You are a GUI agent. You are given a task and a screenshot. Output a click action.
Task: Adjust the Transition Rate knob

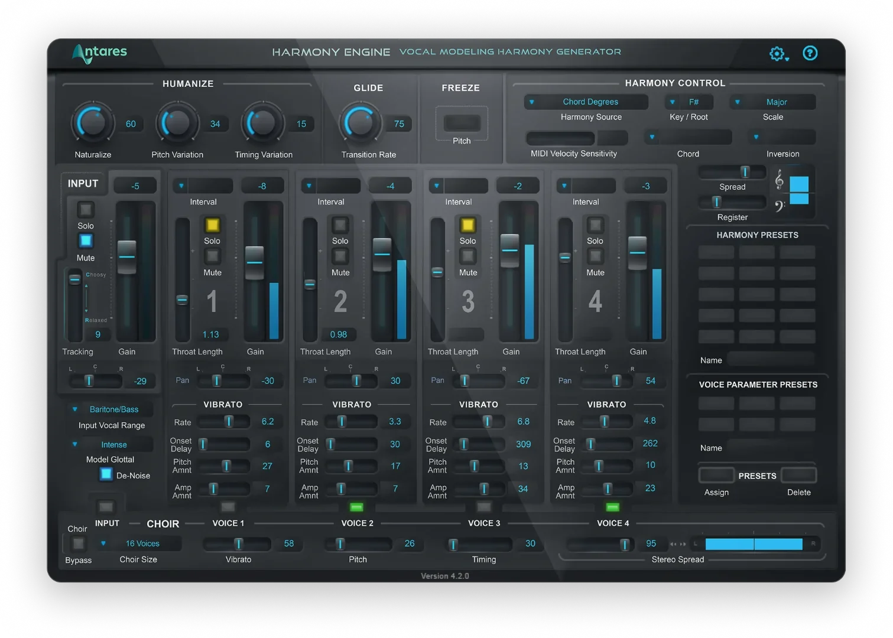pyautogui.click(x=360, y=123)
